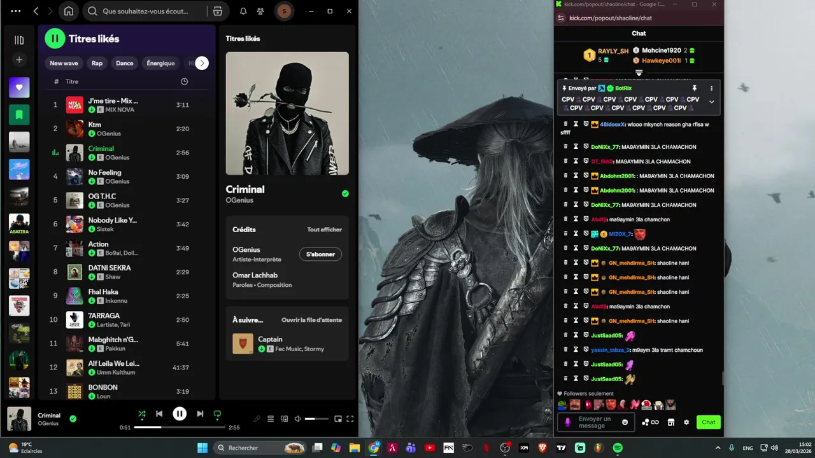Open the emoji picker in chat input
The image size is (815, 458).
click(x=625, y=422)
